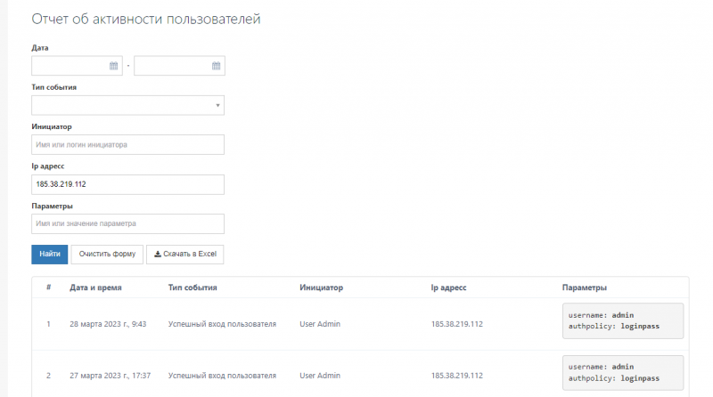
Task: Download report with Скачать в Excel
Action: pyautogui.click(x=185, y=255)
